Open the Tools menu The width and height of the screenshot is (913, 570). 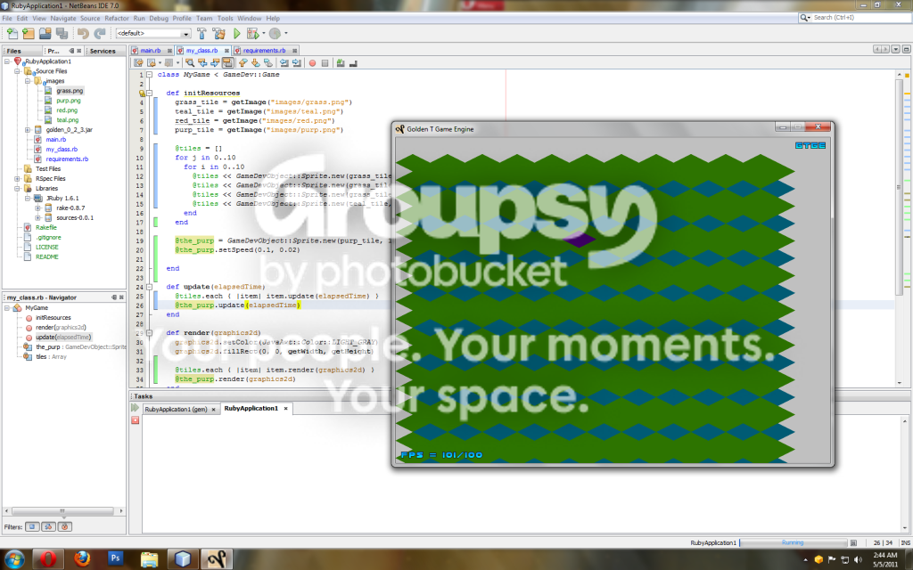[x=225, y=19]
